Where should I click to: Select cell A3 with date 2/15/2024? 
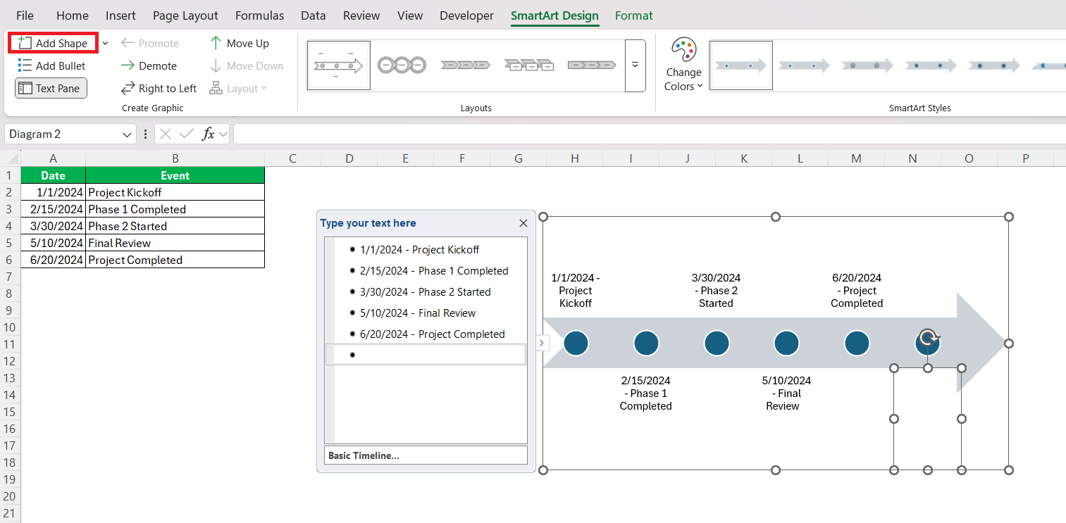pos(53,209)
